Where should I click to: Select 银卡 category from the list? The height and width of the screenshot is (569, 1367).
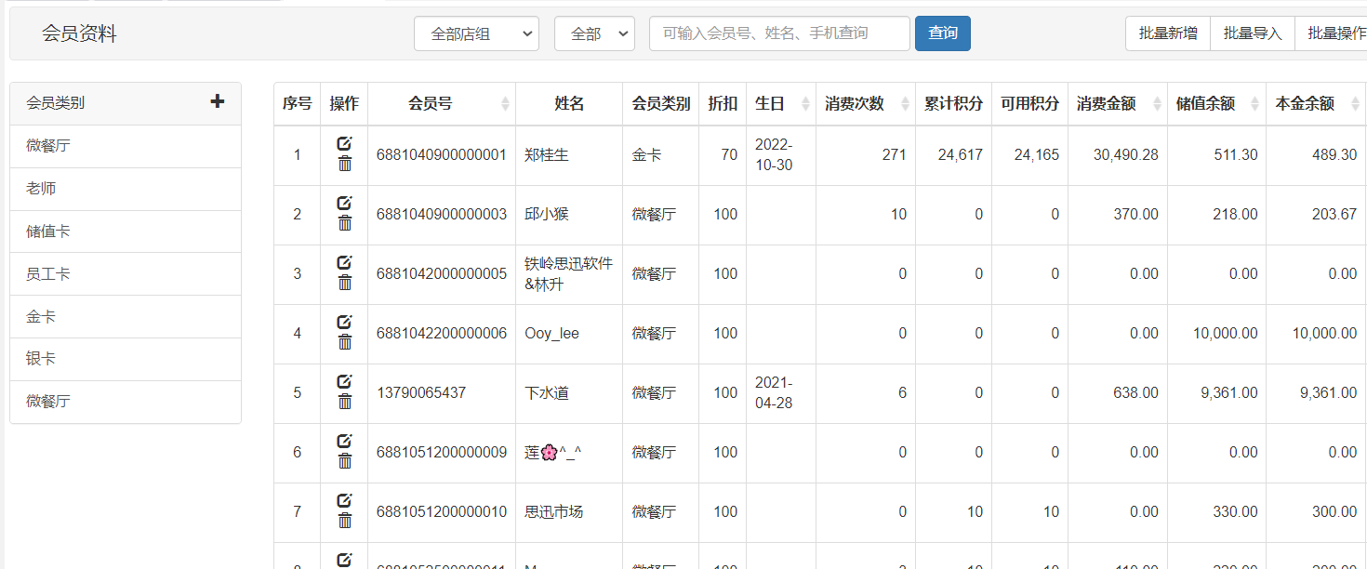(41, 359)
